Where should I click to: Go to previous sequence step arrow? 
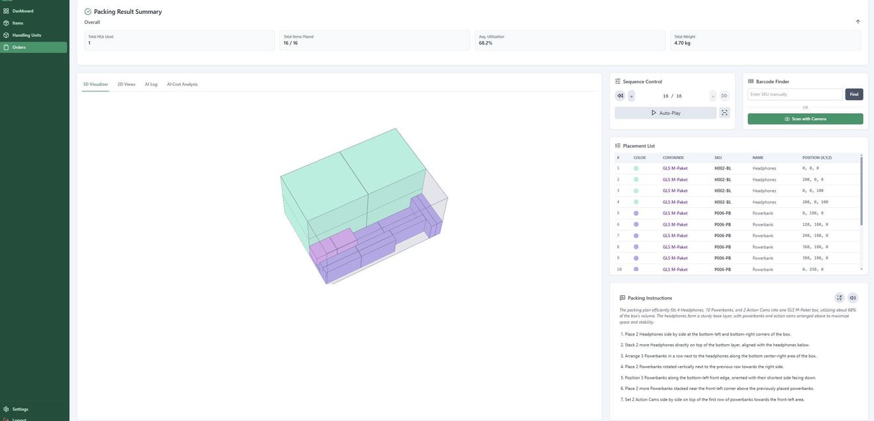[632, 96]
